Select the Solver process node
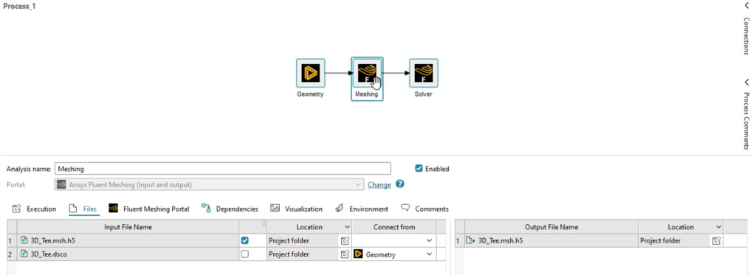This screenshot has height=275, width=756. pyautogui.click(x=424, y=73)
